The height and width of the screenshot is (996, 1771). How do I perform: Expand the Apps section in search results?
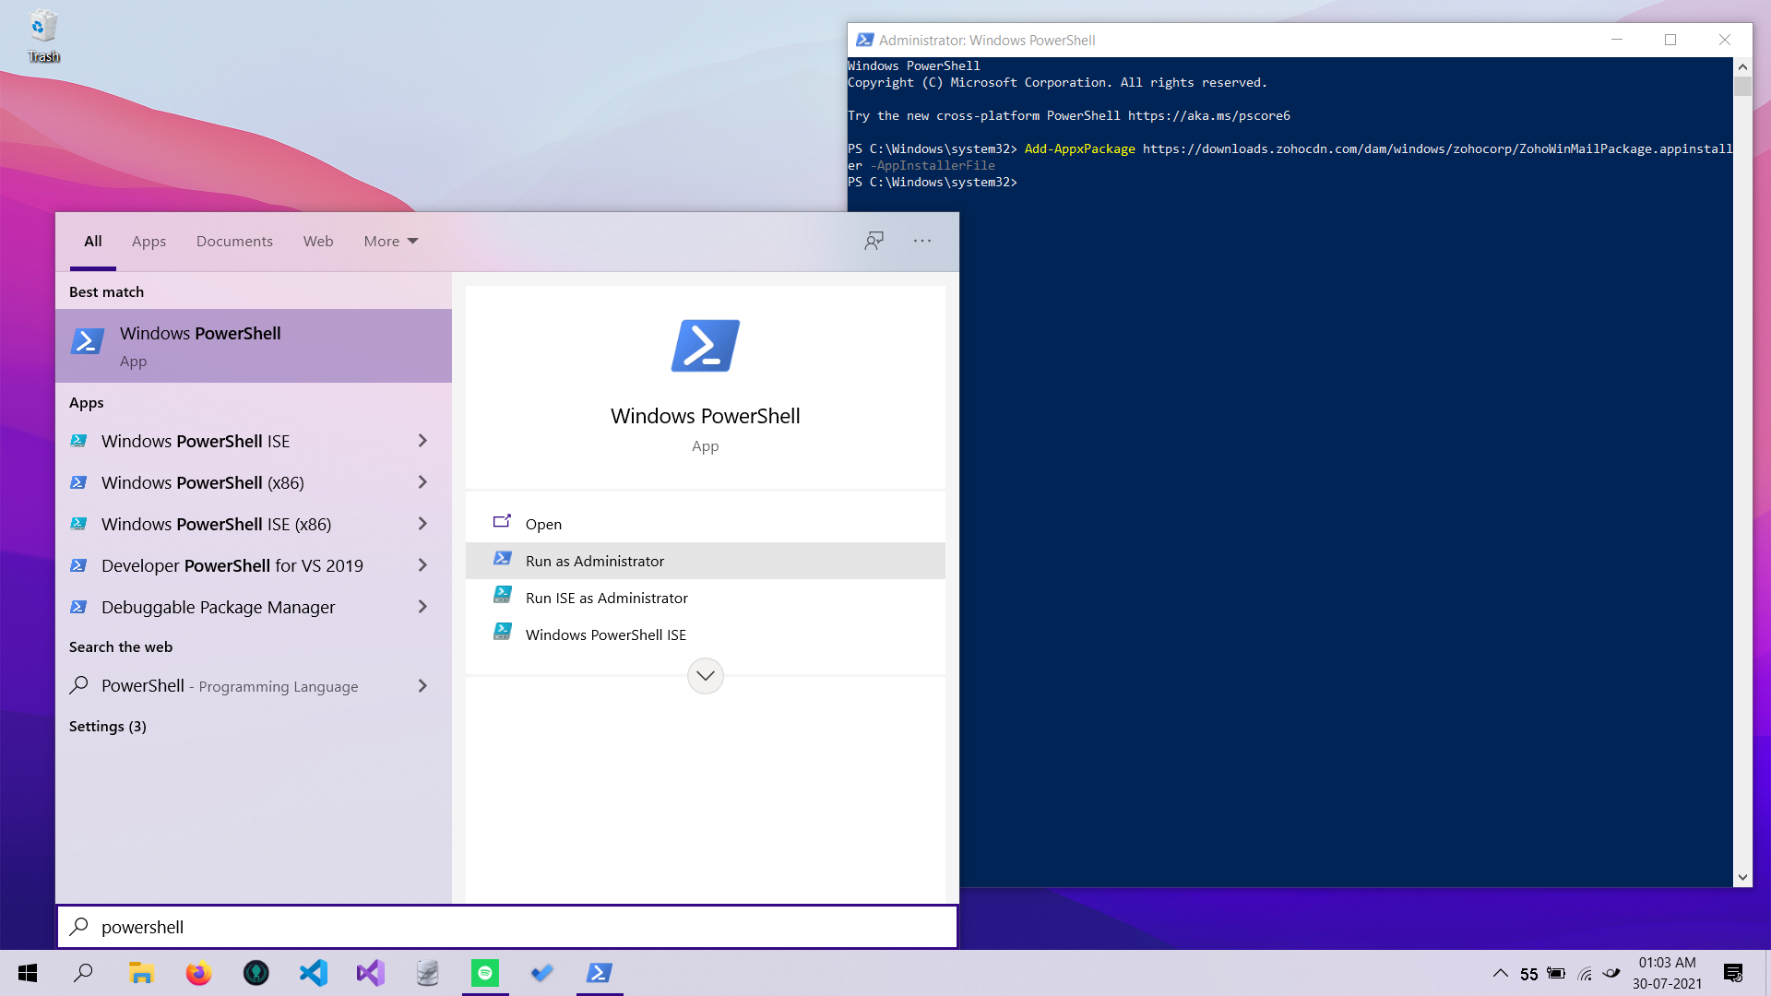[x=85, y=402]
